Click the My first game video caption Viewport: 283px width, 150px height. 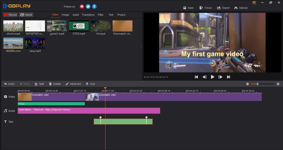pos(212,54)
